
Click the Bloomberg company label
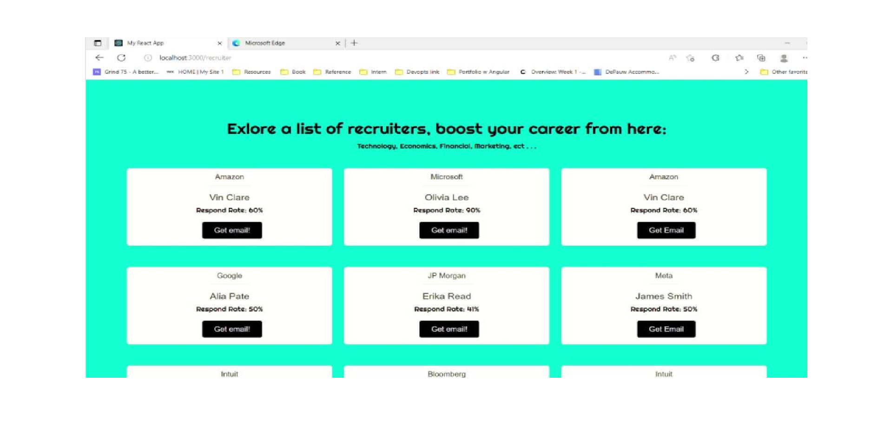447,374
